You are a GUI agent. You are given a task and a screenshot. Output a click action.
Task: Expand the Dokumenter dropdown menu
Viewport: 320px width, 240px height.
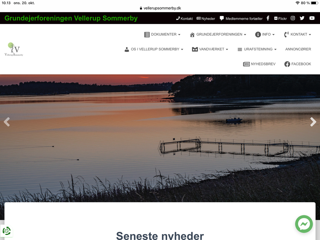[x=162, y=34]
